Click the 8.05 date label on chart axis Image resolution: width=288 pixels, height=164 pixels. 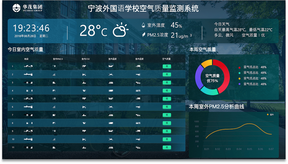[250, 149]
